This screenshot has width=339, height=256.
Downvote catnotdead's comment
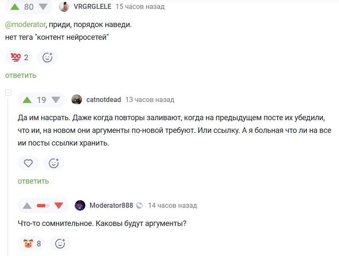tap(56, 100)
